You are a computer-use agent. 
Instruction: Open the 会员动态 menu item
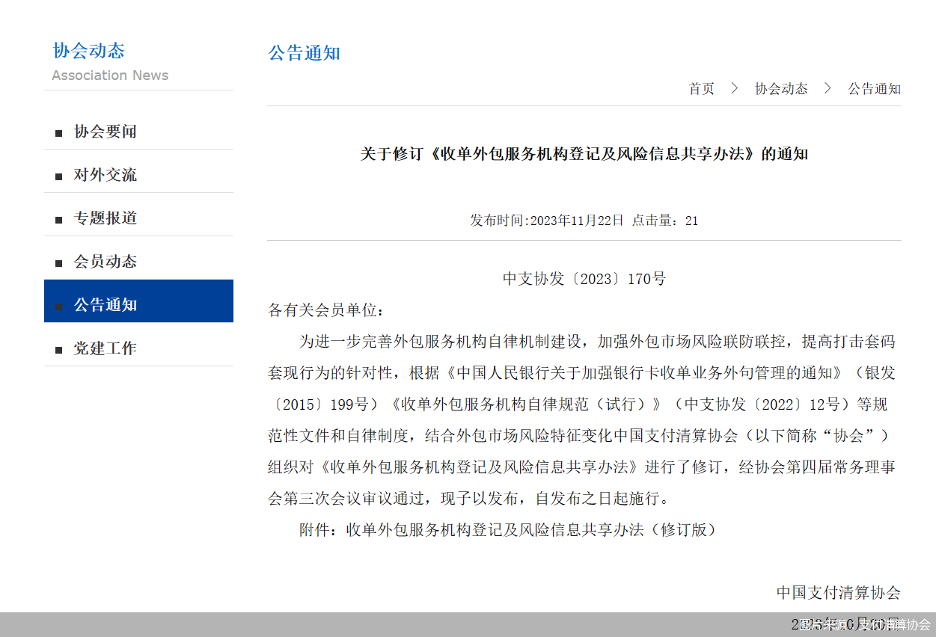pos(105,262)
